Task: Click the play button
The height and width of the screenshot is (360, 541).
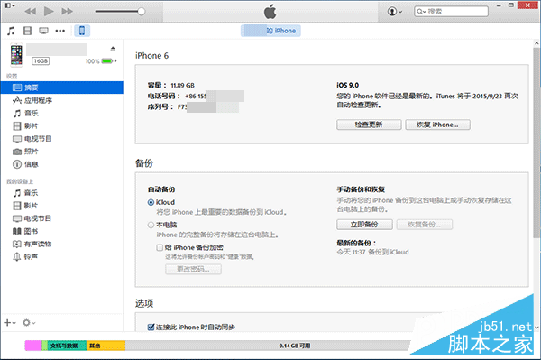Action: [49, 12]
